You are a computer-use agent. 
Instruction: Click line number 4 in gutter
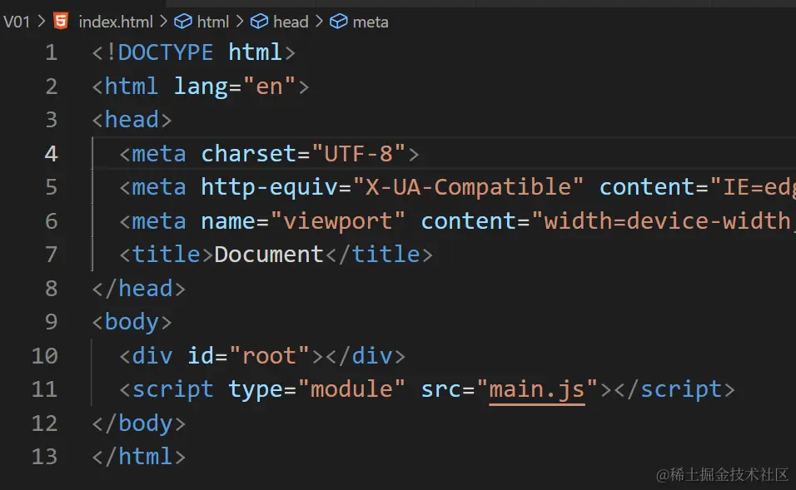coord(51,154)
